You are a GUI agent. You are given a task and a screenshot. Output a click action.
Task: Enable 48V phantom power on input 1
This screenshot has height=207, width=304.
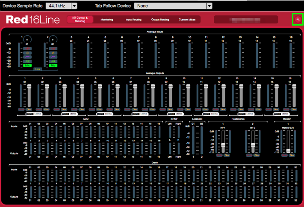pyautogui.click(x=27, y=49)
